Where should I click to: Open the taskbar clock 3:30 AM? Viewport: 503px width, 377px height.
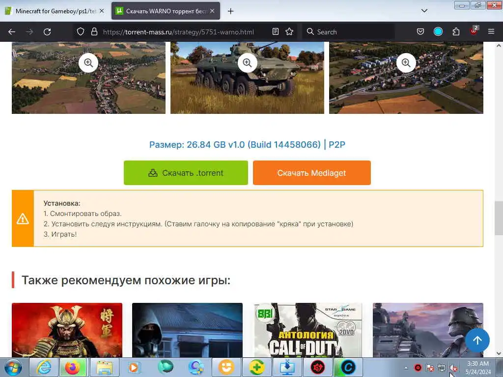click(x=478, y=367)
